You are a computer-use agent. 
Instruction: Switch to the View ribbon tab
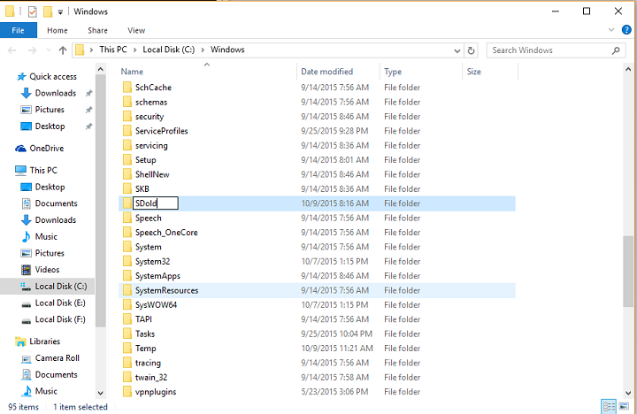(136, 31)
